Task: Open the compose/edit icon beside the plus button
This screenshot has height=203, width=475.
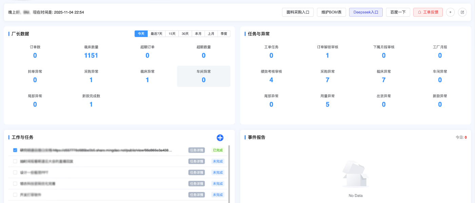Action: tap(462, 12)
